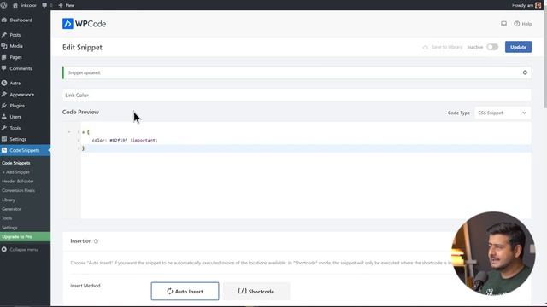
Task: Click the Upgrade to Pro link
Action: click(x=25, y=237)
